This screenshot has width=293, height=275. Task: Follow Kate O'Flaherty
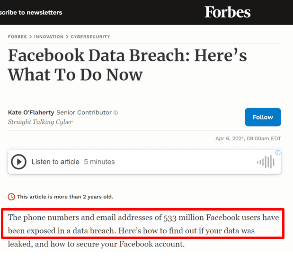point(263,117)
